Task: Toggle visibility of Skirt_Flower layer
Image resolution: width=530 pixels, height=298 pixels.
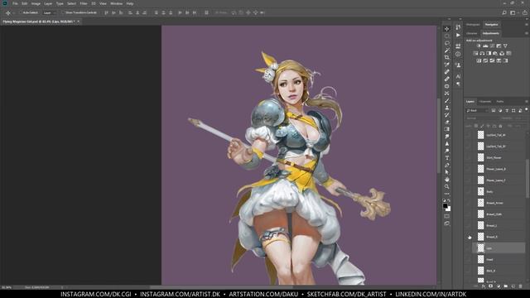Action: tap(469, 158)
